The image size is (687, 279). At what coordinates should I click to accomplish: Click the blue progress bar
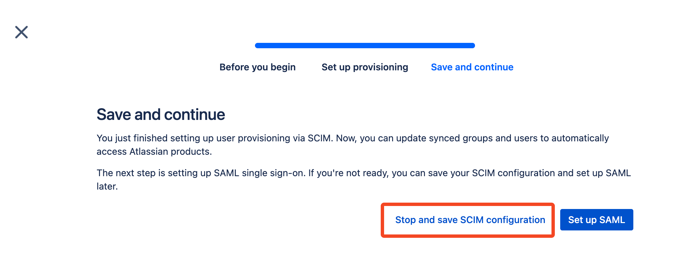[365, 46]
